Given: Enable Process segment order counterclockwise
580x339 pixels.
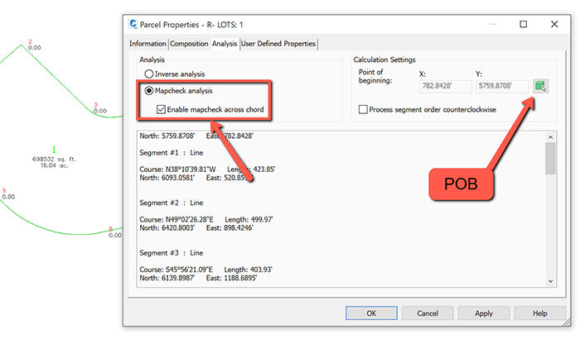Looking at the screenshot, I should click(x=364, y=109).
